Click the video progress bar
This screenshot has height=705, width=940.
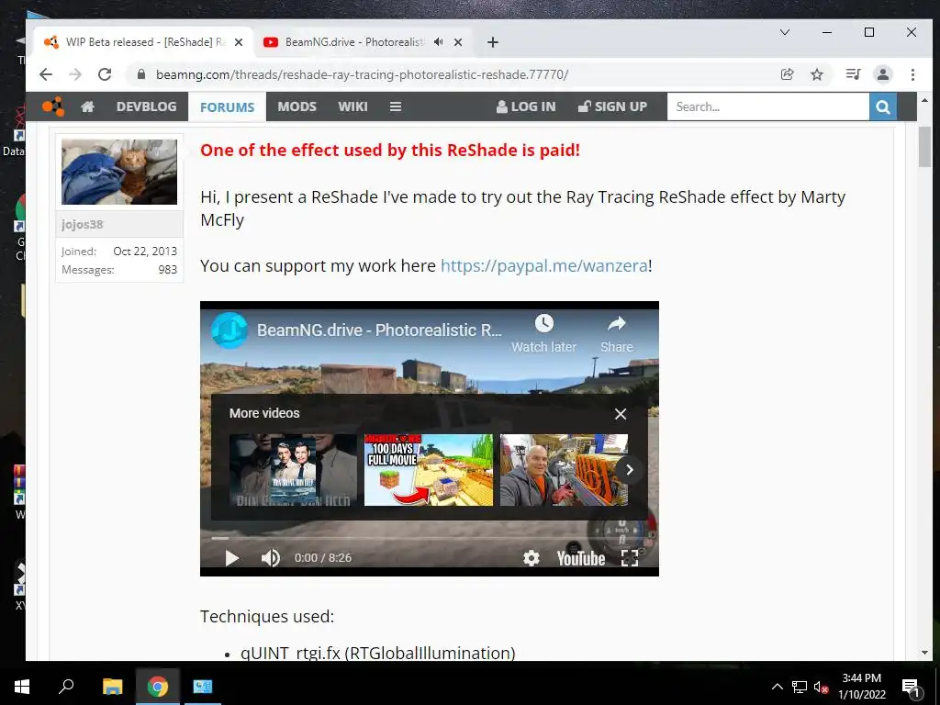tap(430, 538)
